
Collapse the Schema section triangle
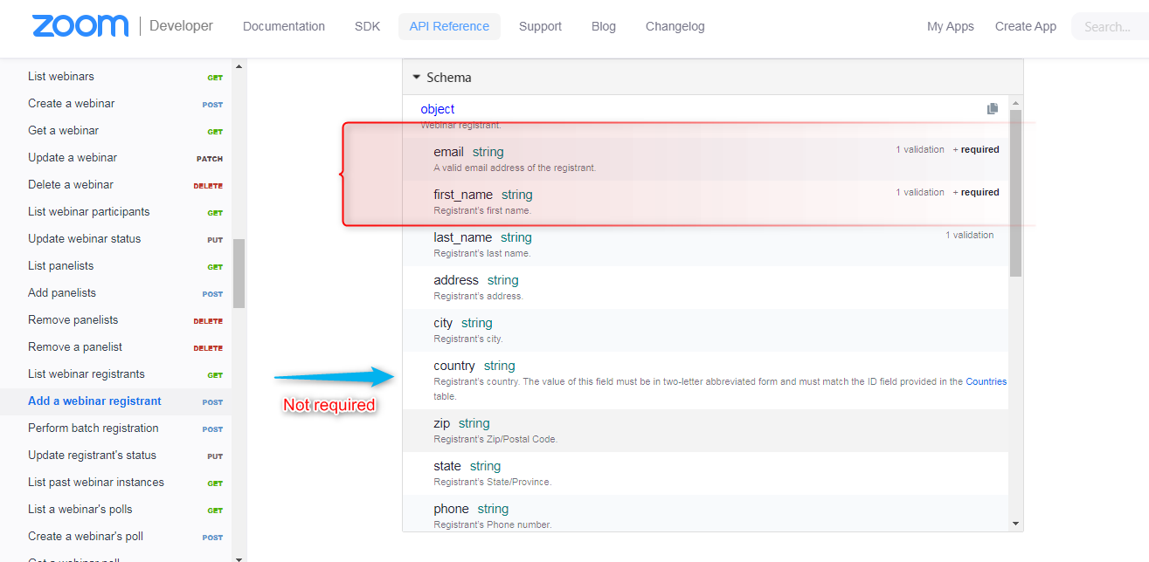click(x=417, y=77)
